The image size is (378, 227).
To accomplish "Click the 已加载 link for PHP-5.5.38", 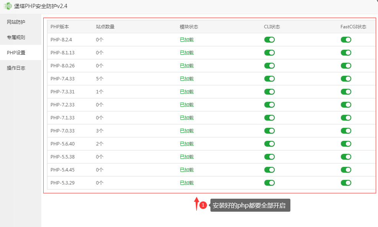I will pos(186,157).
